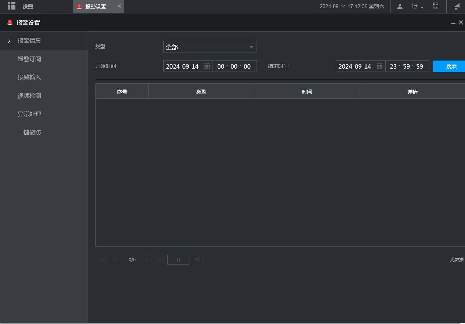Select the start time seconds field
Screen dimensions: 465x324
[247, 66]
